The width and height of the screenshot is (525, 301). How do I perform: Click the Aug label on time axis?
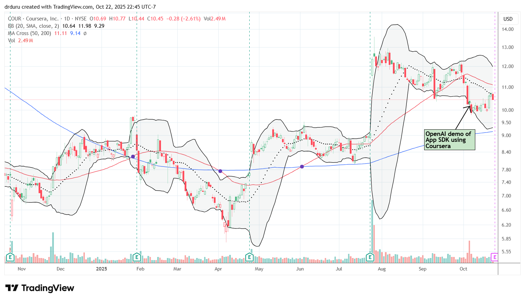pos(382,269)
